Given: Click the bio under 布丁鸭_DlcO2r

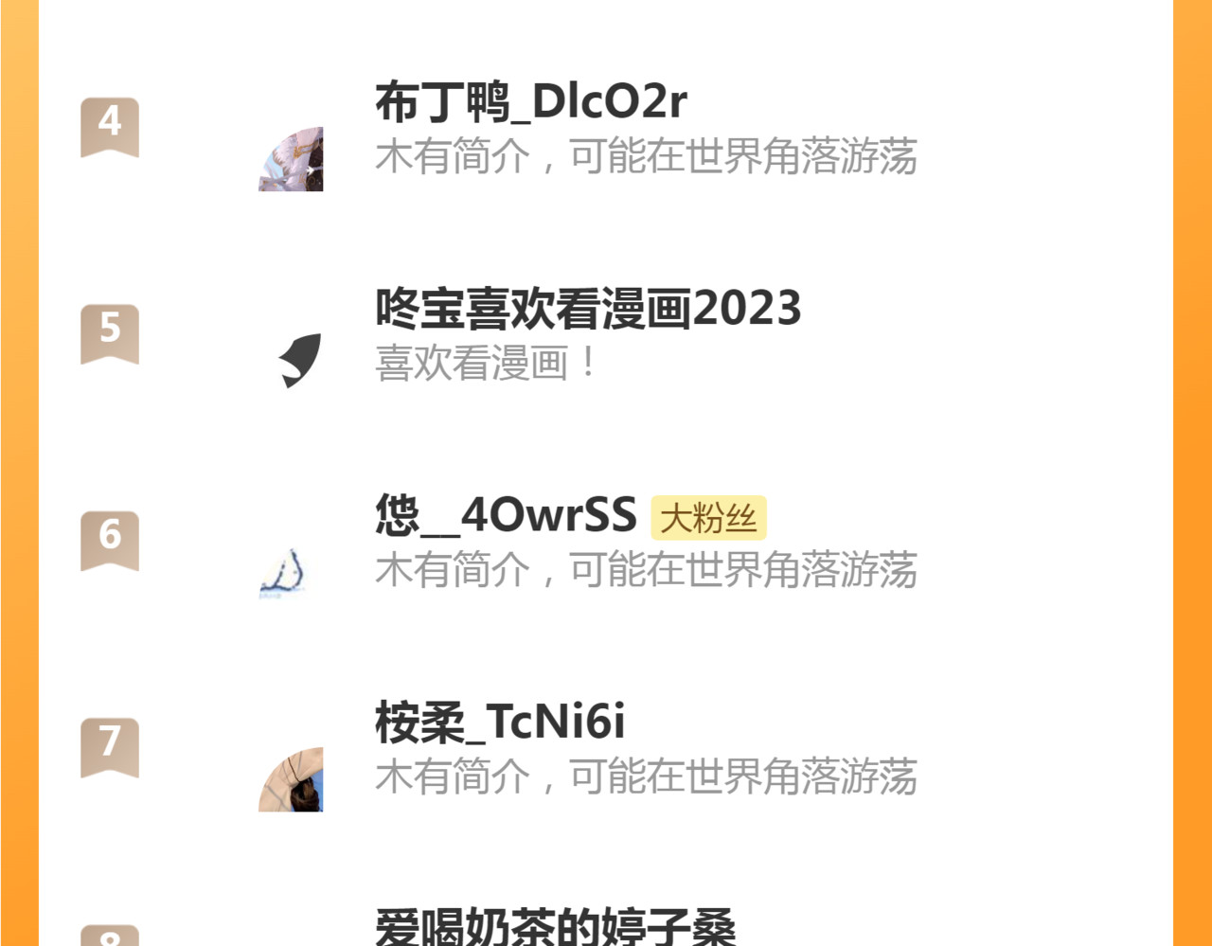Looking at the screenshot, I should pos(646,156).
